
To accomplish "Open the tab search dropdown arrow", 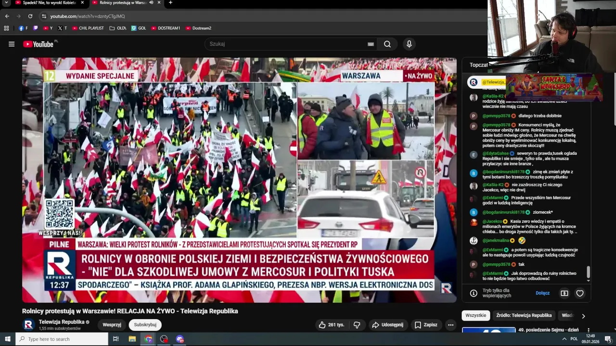I will coord(6,3).
